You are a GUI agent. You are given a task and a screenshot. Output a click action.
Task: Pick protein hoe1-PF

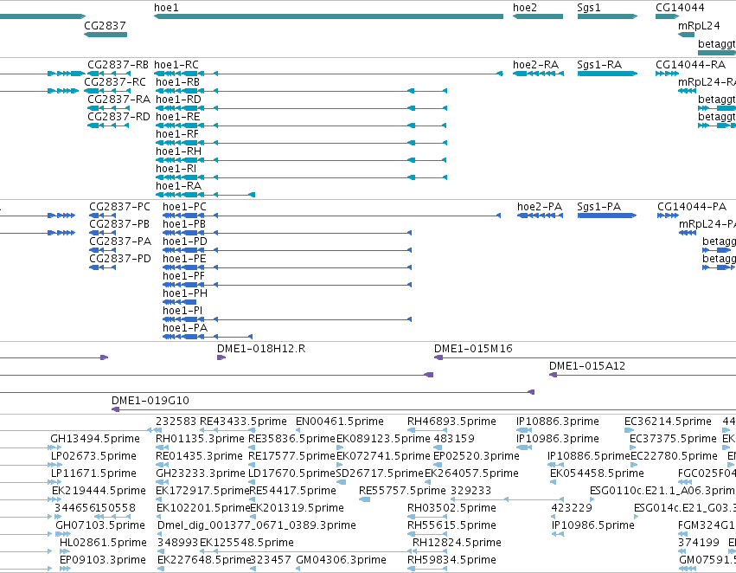(x=183, y=277)
